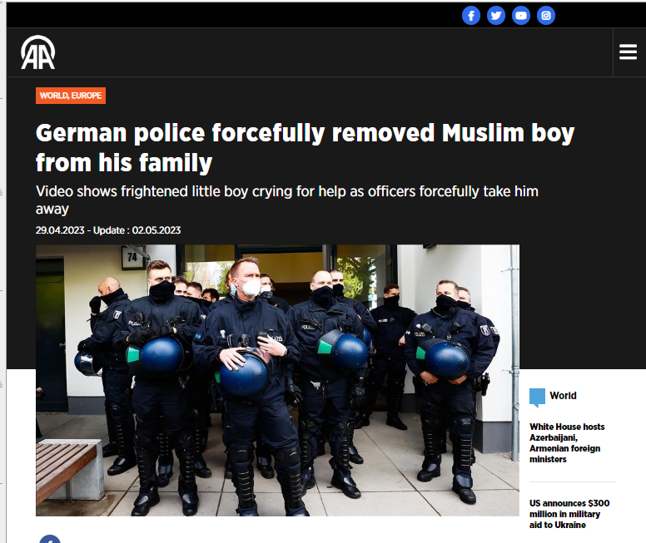Open the Twitter icon in the top bar
This screenshot has width=646, height=543.
[496, 16]
